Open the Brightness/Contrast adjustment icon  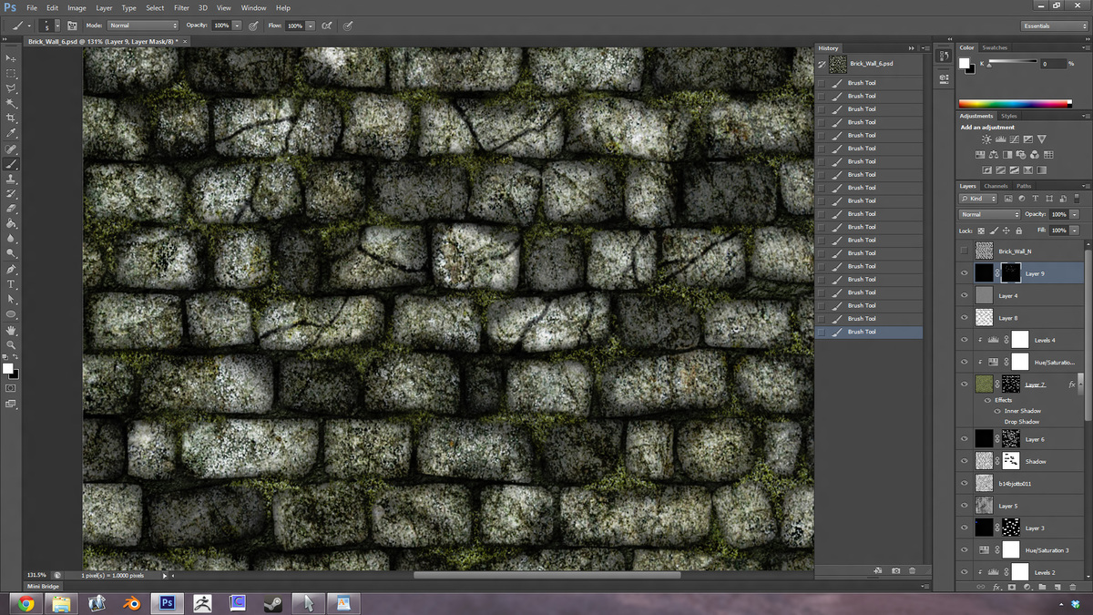(986, 138)
